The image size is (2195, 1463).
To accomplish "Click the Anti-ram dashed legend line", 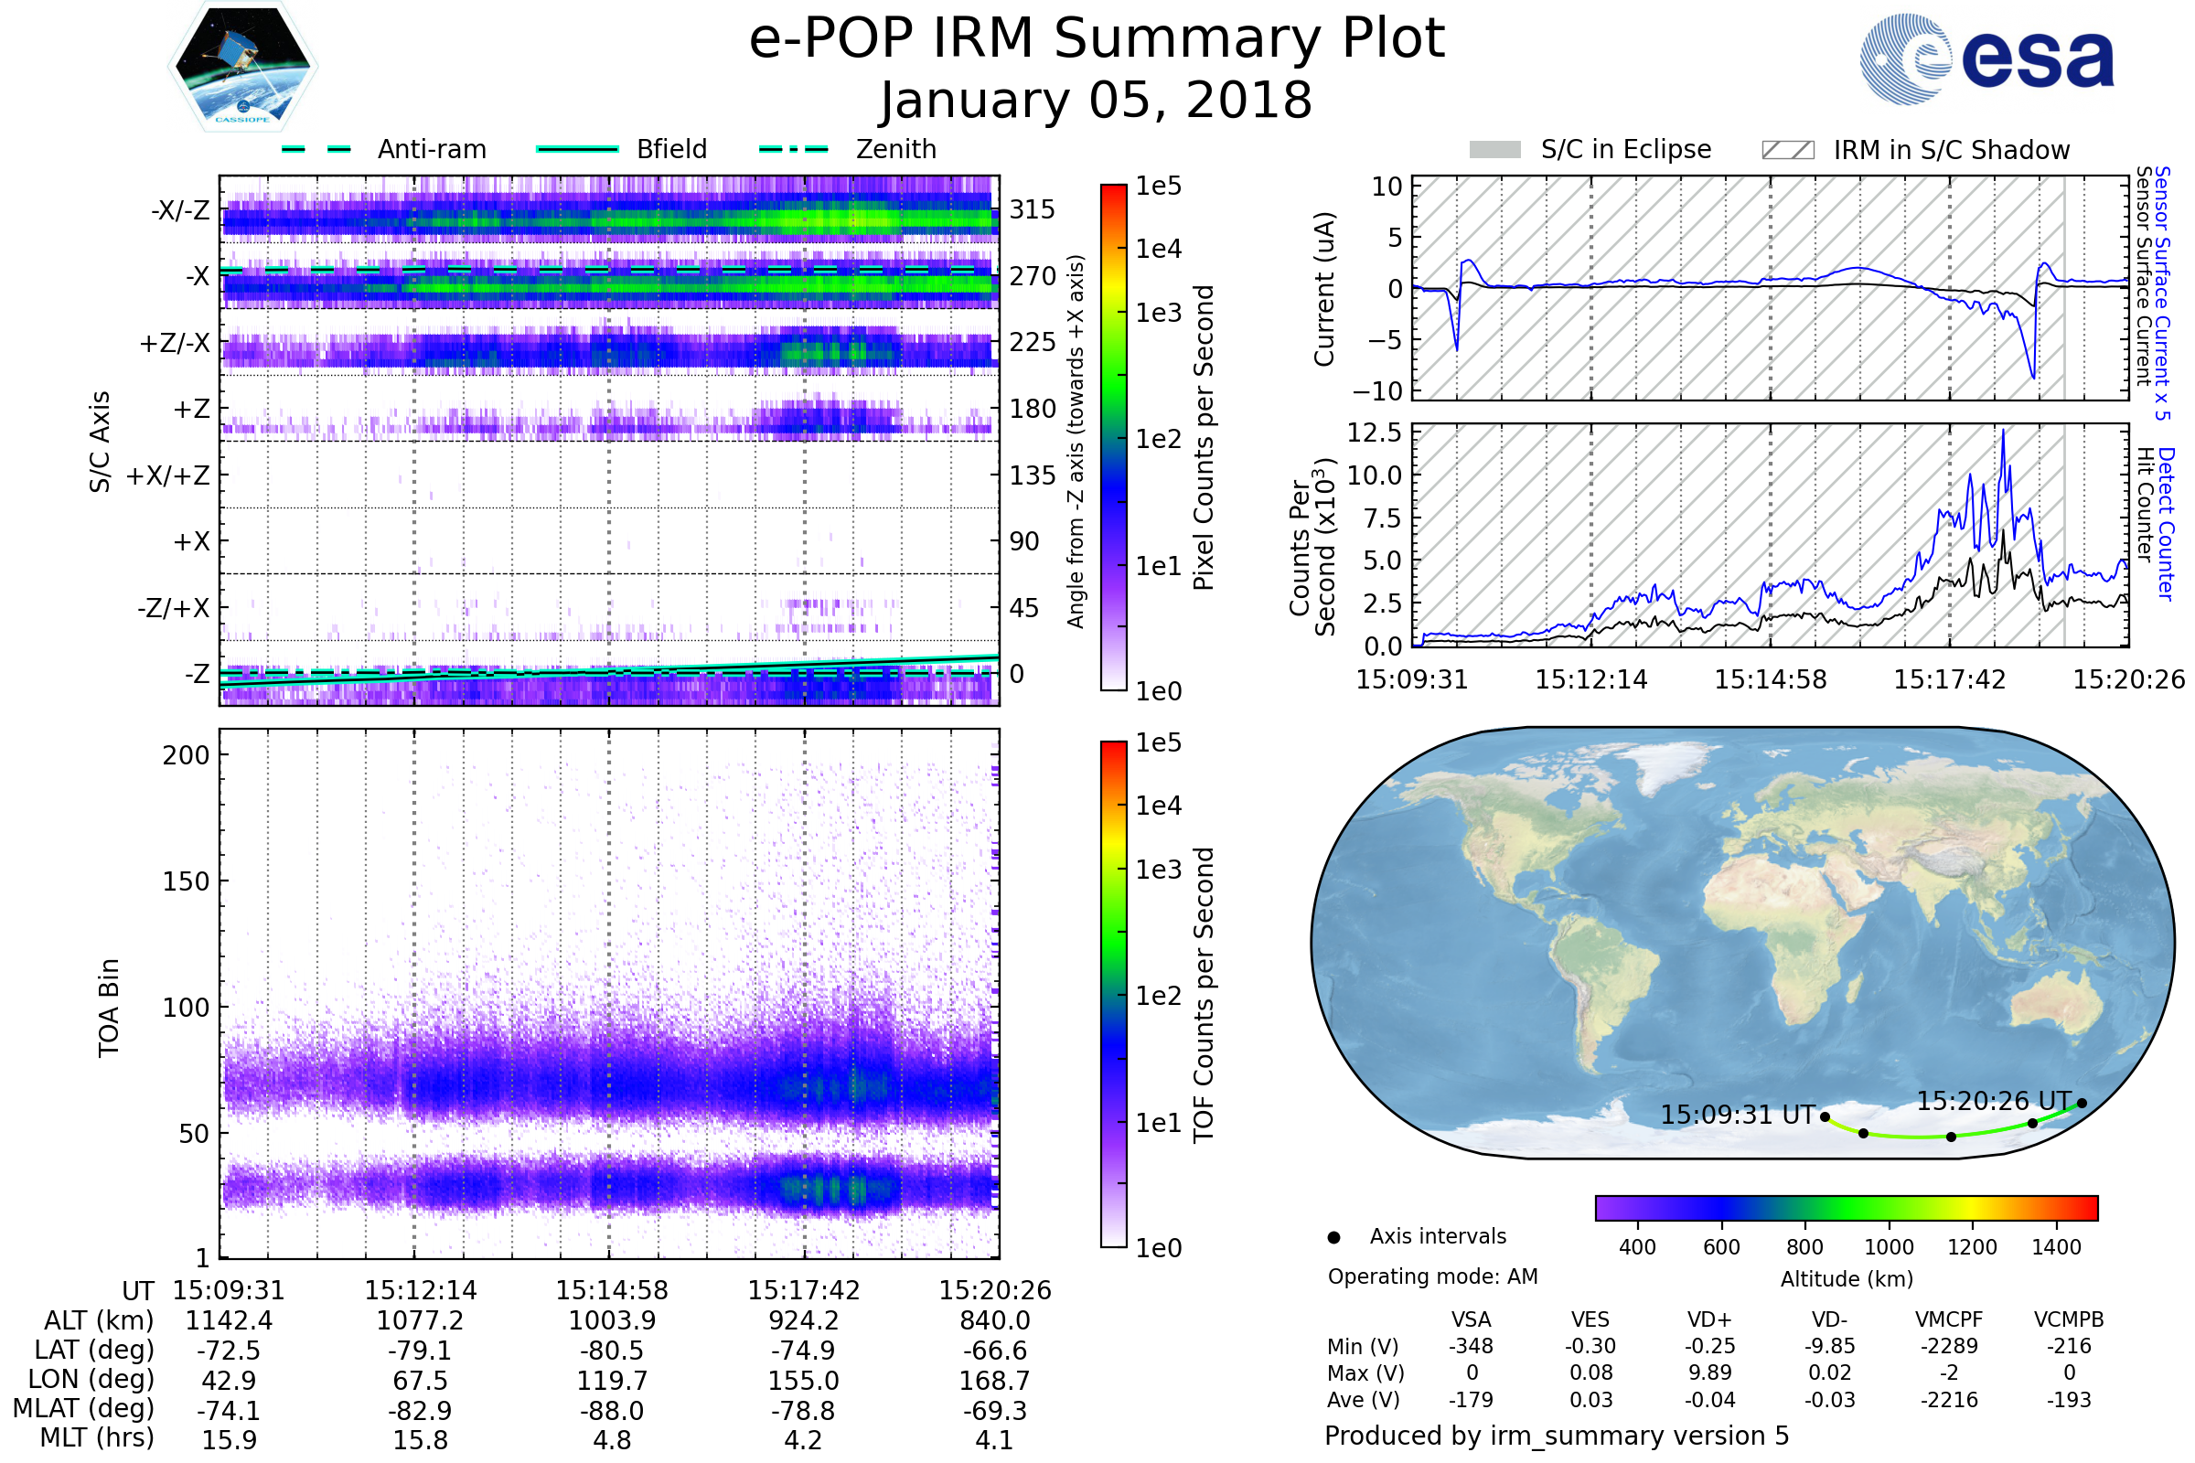I will [x=316, y=149].
